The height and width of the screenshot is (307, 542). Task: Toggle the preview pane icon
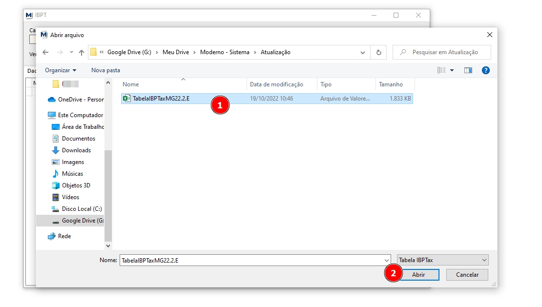click(x=468, y=70)
